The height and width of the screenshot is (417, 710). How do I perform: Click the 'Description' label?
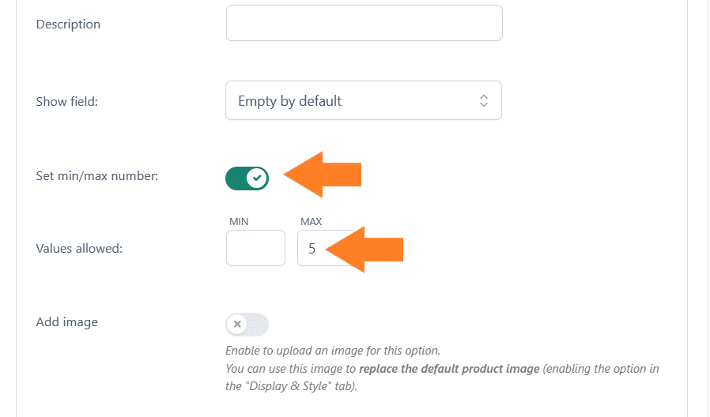point(68,24)
